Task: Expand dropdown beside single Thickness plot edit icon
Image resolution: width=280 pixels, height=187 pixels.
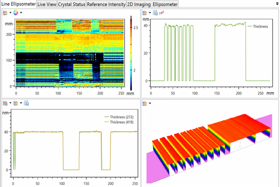Action: coord(150,13)
